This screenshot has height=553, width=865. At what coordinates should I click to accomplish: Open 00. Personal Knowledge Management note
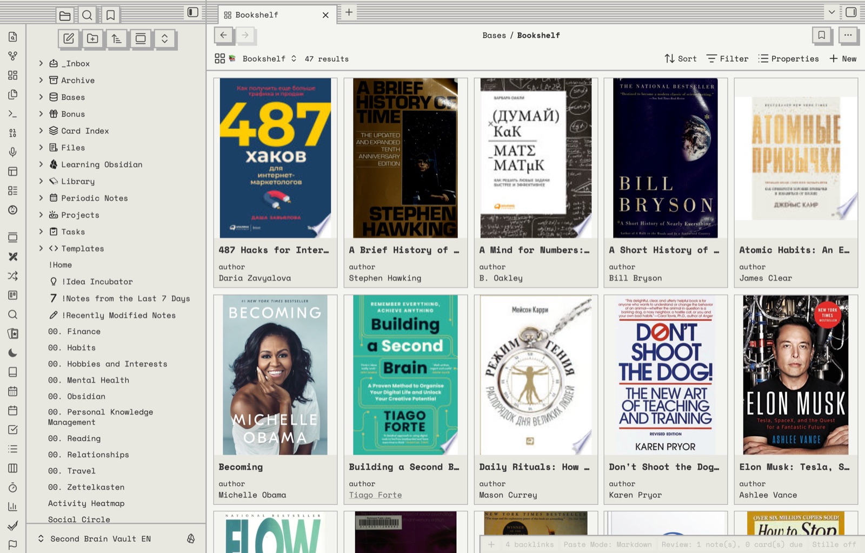point(101,417)
